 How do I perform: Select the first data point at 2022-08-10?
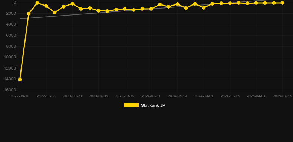[20, 80]
